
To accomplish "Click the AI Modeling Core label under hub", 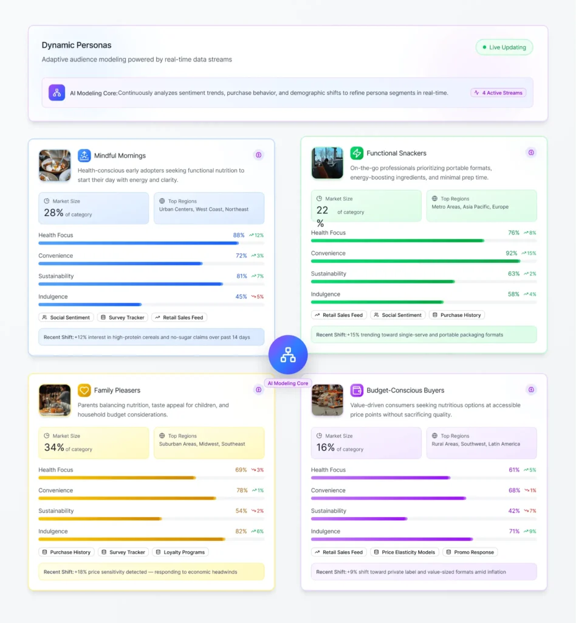I will 288,383.
